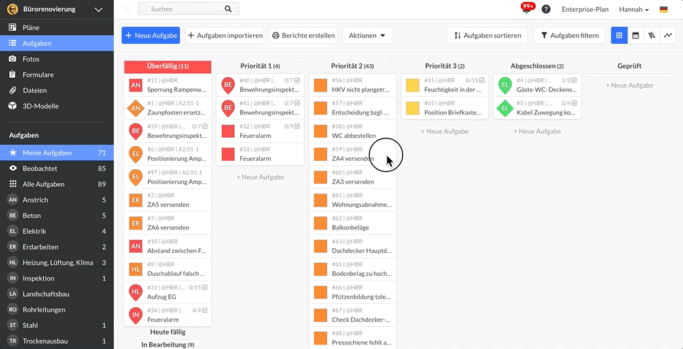
Task: Open the statistics chart view icon
Action: (668, 35)
